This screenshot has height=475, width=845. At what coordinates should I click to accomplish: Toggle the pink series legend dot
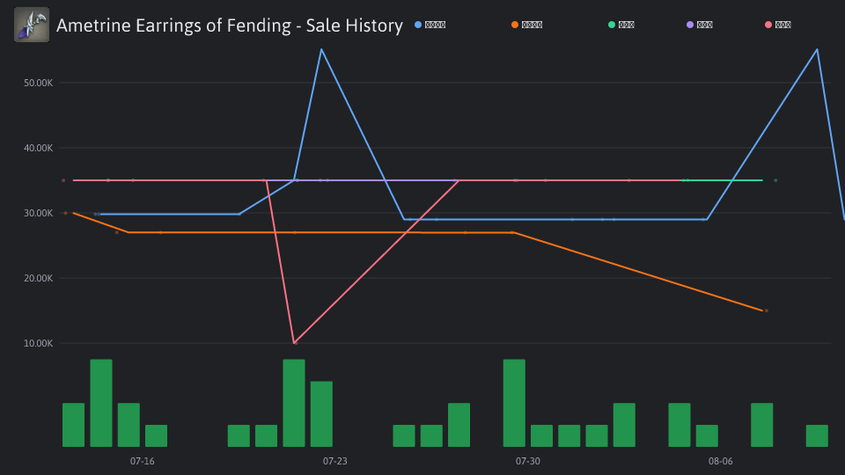[768, 25]
